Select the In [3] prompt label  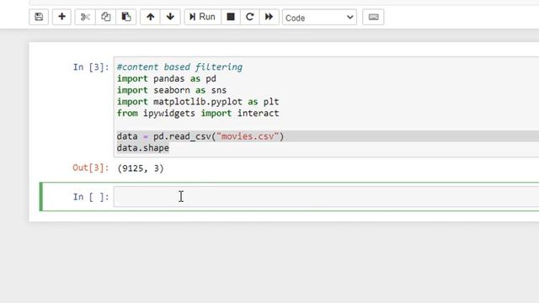[91, 67]
